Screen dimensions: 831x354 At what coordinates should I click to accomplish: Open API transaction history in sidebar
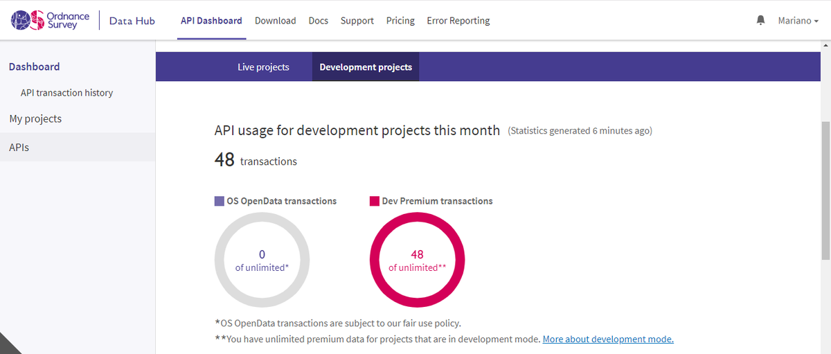coord(66,93)
